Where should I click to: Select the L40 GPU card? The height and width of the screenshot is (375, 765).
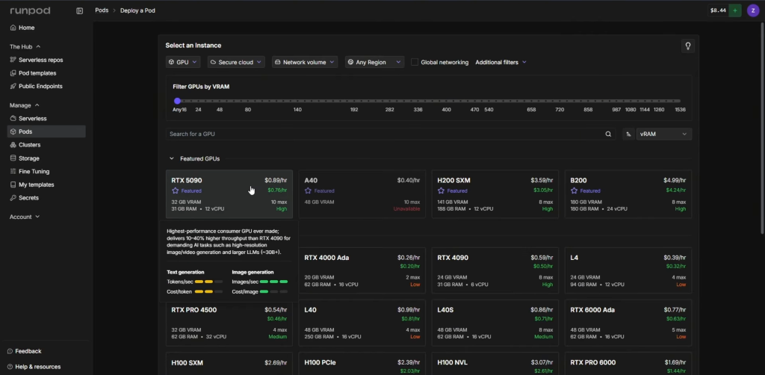[x=362, y=323]
